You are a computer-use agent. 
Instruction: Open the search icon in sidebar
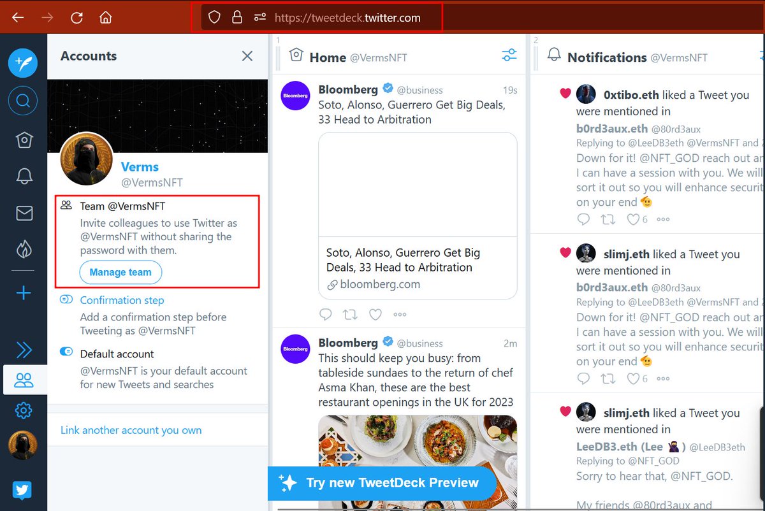pos(23,101)
